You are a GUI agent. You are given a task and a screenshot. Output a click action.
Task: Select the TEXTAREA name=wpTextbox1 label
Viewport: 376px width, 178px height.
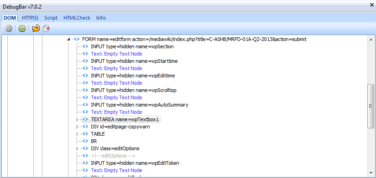(x=125, y=119)
